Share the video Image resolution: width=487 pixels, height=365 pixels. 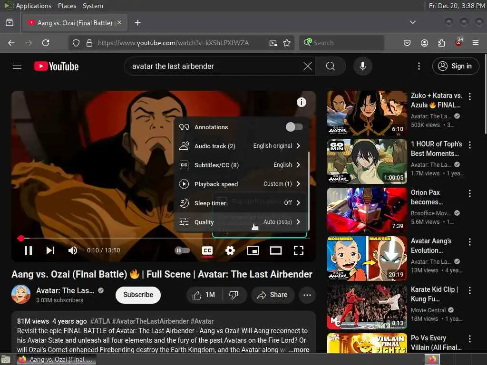(x=272, y=295)
